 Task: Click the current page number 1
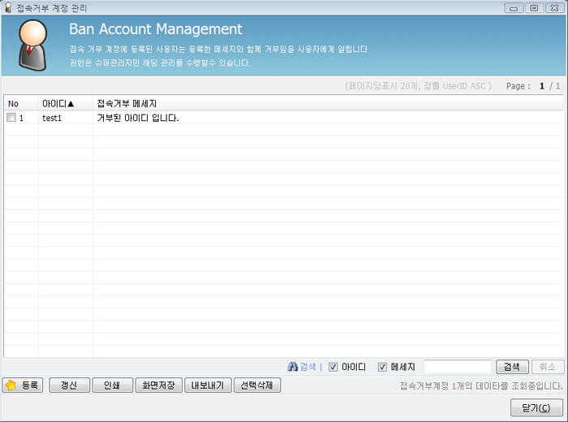(x=541, y=86)
